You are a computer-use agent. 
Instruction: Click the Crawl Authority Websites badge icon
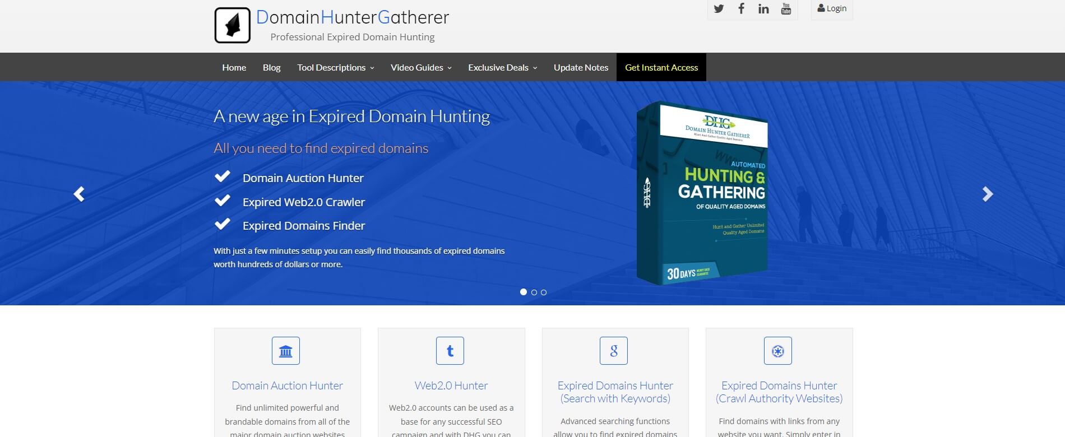pyautogui.click(x=778, y=351)
